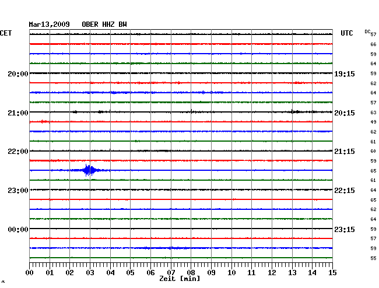Click the DC value 49
379x288 pixels.
click(x=373, y=122)
